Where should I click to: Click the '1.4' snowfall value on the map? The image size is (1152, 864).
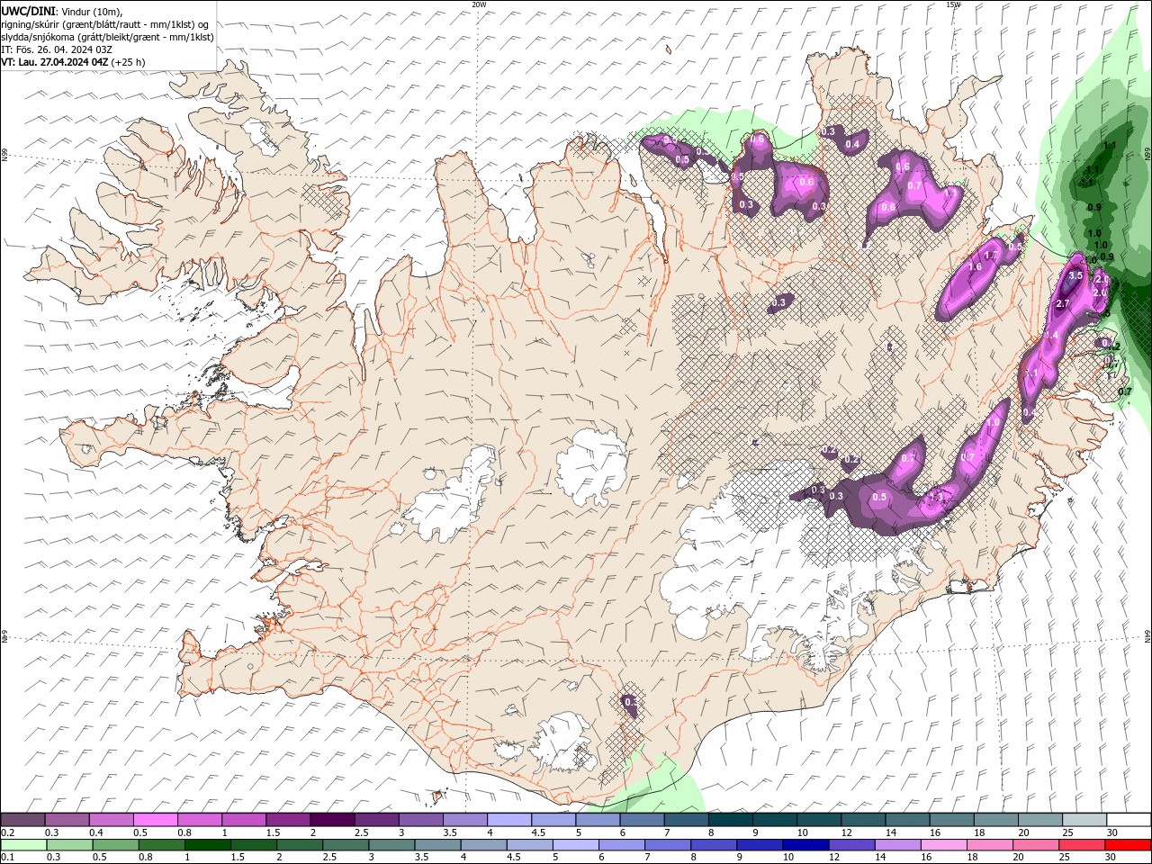point(1050,336)
